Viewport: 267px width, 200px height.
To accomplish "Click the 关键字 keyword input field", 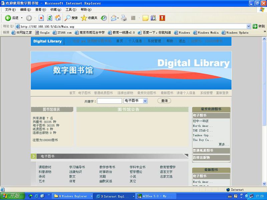I will click(109, 101).
